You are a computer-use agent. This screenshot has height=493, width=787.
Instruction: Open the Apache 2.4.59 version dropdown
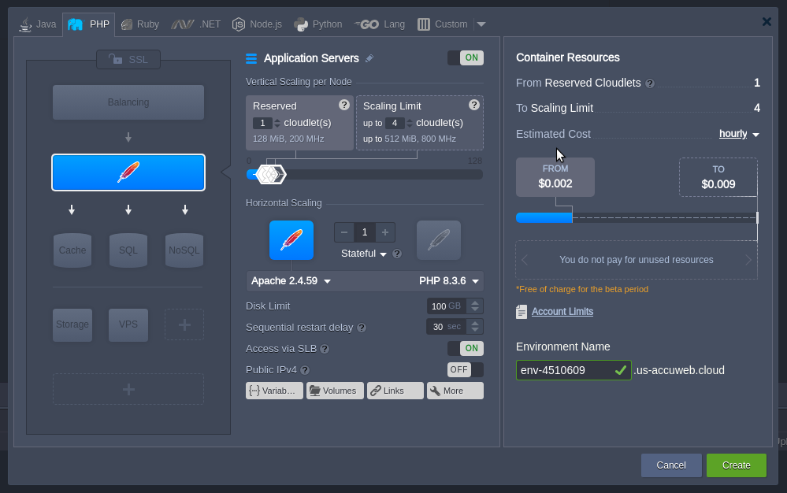point(291,281)
